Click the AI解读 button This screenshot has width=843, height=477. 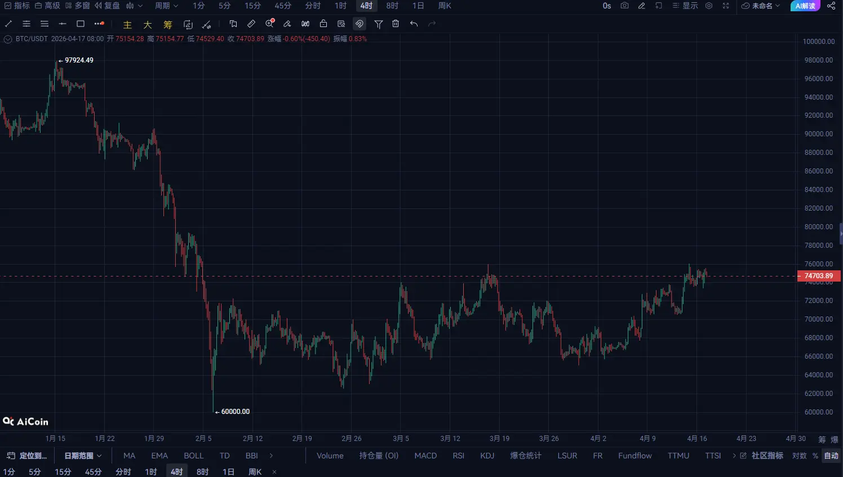click(x=805, y=6)
